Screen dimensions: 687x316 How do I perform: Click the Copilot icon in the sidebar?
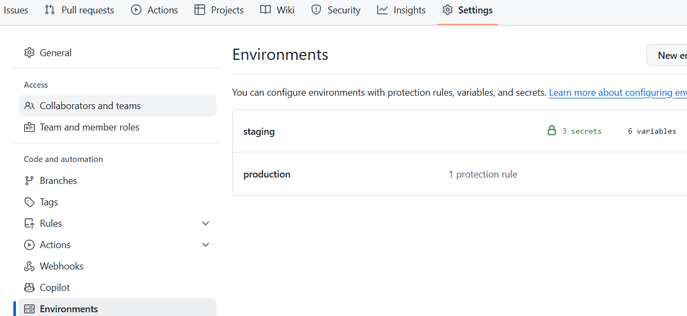pos(29,288)
